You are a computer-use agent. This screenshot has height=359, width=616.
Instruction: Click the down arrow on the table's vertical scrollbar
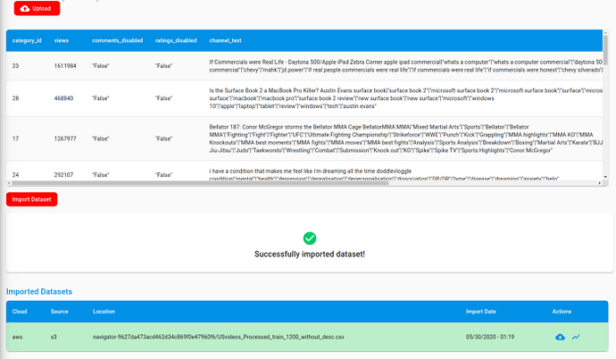(605, 177)
